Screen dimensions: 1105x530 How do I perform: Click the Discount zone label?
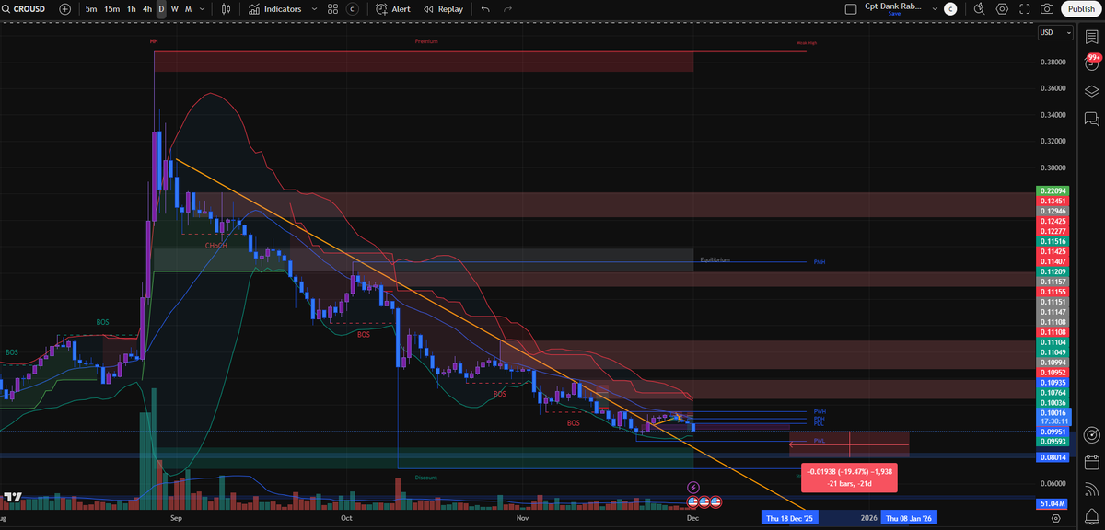tap(425, 478)
